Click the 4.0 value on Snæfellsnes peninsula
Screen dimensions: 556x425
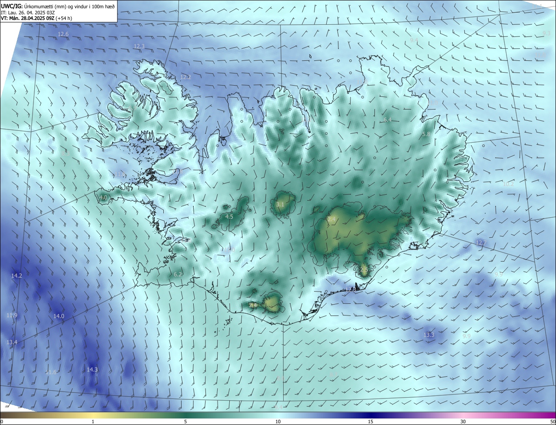[103, 197]
